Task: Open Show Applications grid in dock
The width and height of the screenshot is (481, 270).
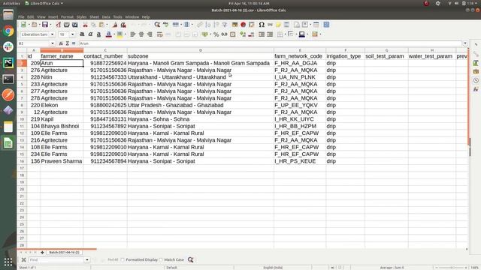Action: (8, 262)
